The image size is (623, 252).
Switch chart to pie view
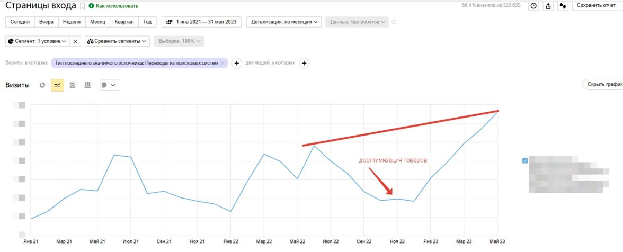42,85
